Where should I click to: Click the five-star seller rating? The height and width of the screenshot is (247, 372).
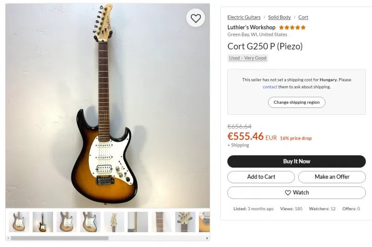click(x=292, y=27)
